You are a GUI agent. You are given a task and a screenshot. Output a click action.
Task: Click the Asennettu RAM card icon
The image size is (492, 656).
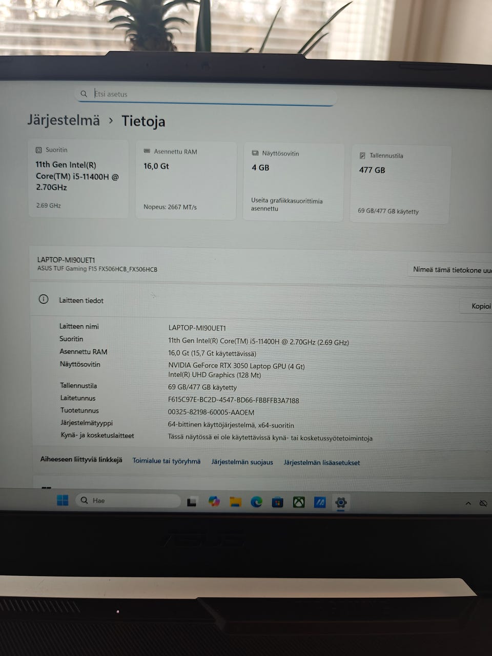(147, 151)
